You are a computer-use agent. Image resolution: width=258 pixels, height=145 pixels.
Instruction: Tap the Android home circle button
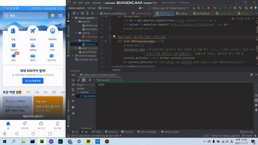(x=33, y=134)
